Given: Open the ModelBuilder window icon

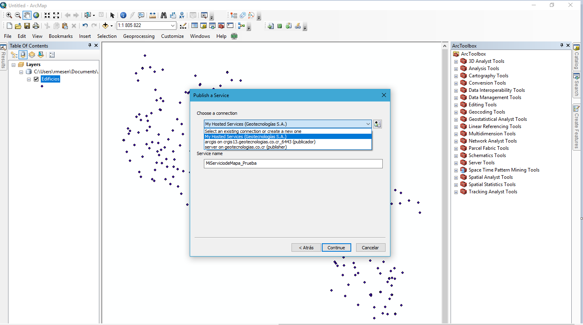Looking at the screenshot, I should point(241,26).
